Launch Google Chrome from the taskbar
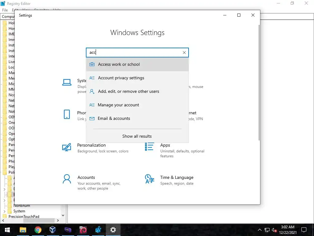Image resolution: width=314 pixels, height=236 pixels. (x=38, y=230)
